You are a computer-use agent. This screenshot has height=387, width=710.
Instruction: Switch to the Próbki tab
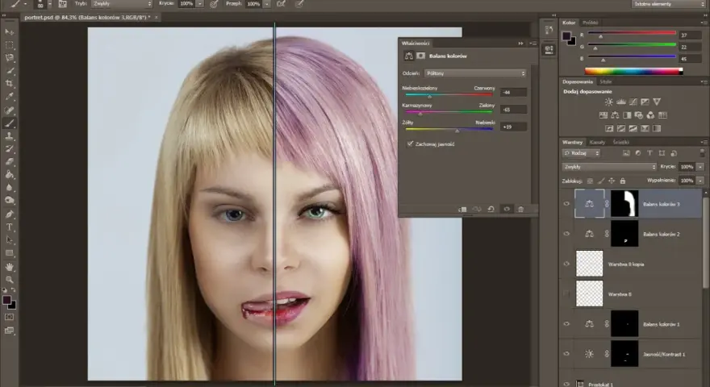[x=591, y=23]
